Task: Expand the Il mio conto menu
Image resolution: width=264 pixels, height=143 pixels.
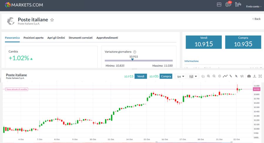Action: (254, 6)
